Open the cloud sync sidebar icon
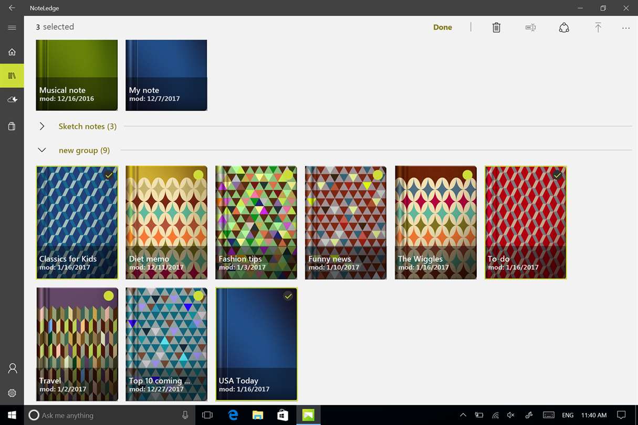Viewport: 638px width, 425px height. [x=12, y=100]
